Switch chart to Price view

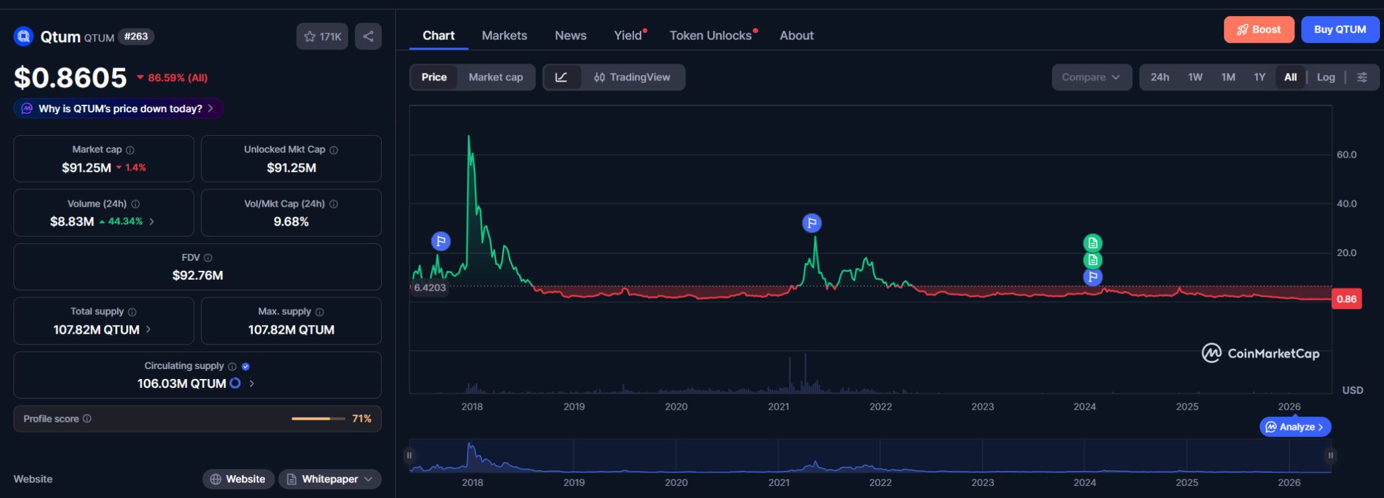434,77
